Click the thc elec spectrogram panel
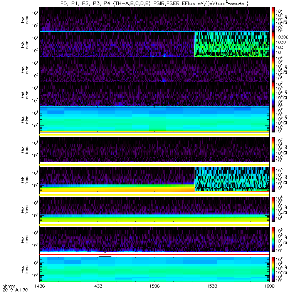Screen dimensions: 289x308 (x=155, y=70)
